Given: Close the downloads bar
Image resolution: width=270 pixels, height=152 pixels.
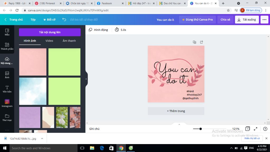Looking at the screenshot, I should pos(266,138).
